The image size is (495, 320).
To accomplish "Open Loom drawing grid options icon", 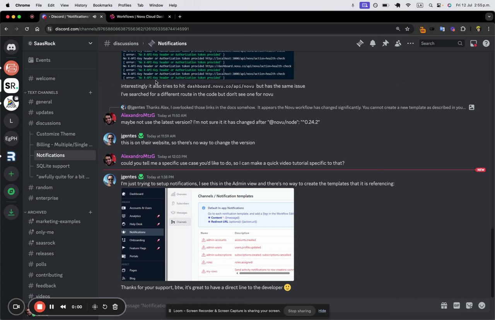I will pyautogui.click(x=95, y=307).
